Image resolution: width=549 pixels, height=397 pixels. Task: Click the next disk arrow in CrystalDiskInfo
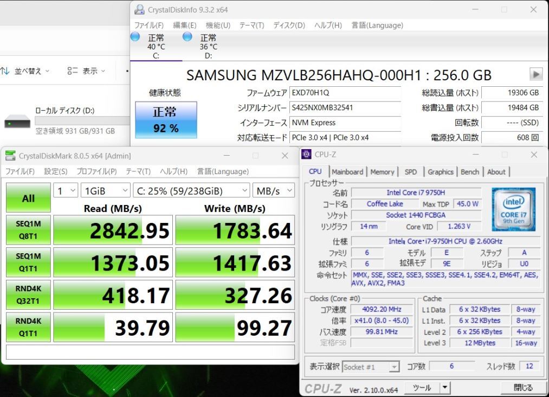pos(535,74)
